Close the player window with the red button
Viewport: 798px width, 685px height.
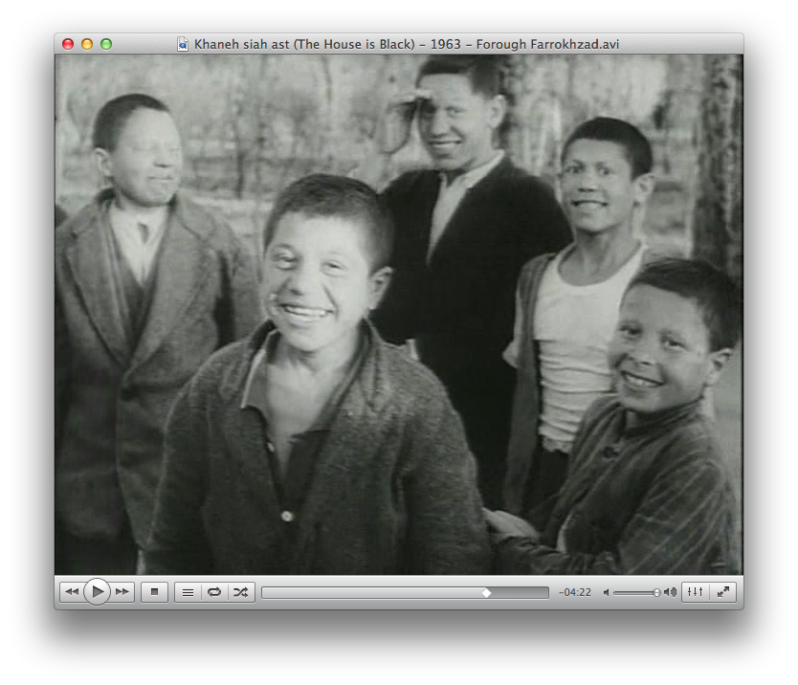coord(68,44)
